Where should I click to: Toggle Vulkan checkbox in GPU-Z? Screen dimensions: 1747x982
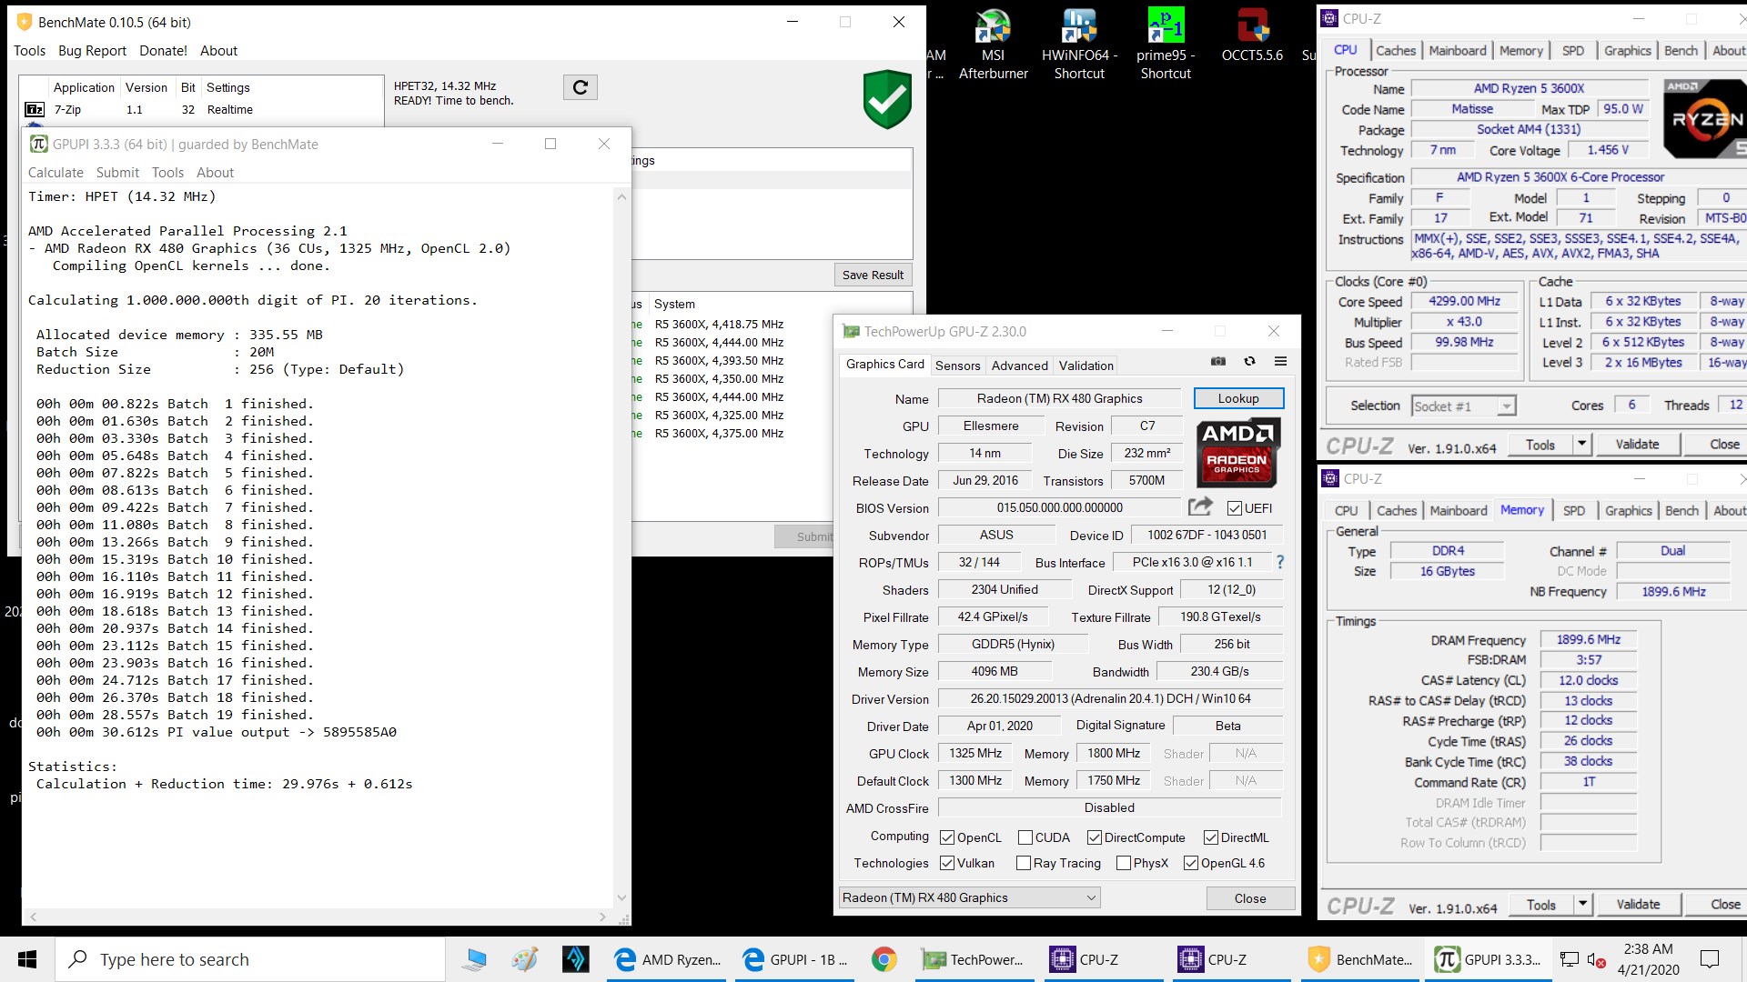(947, 863)
